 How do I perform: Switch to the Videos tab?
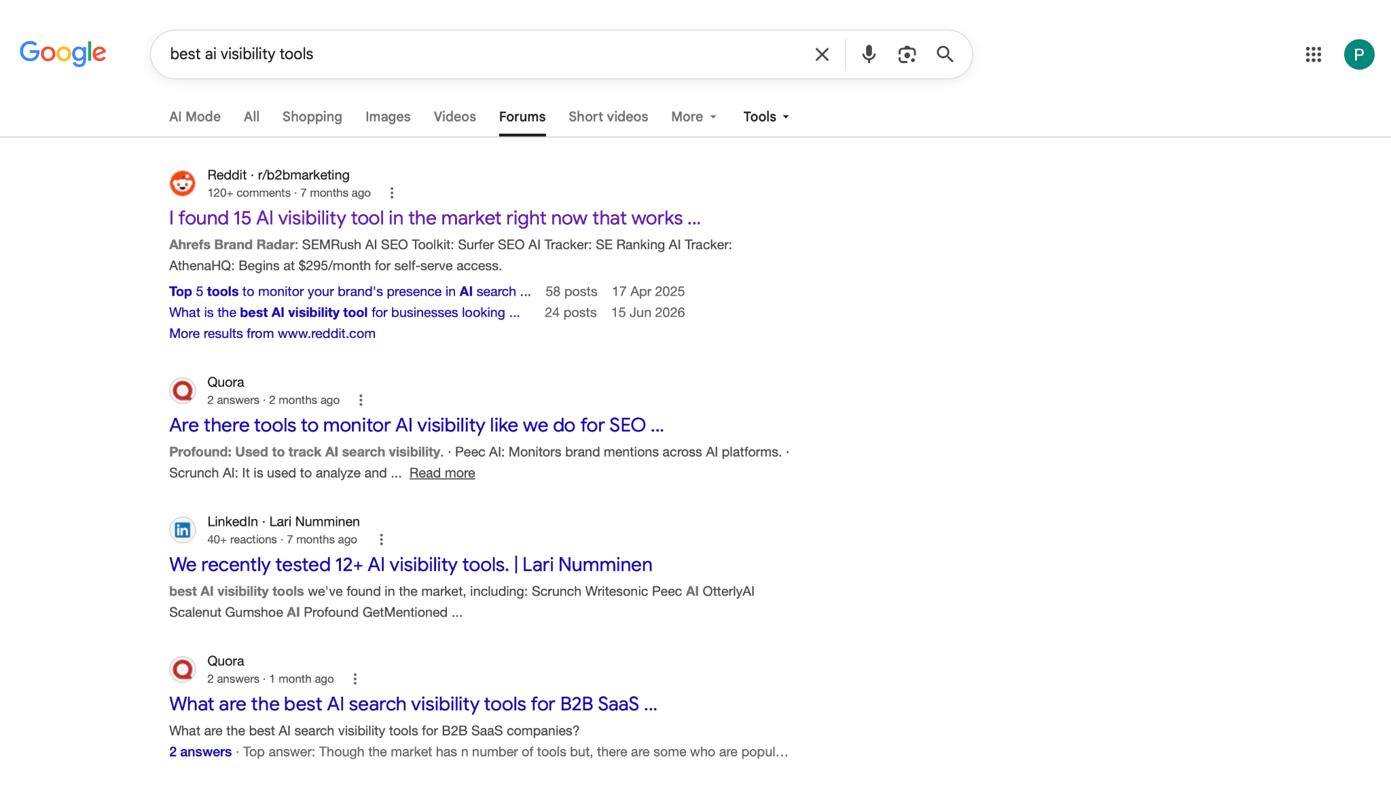coord(455,117)
